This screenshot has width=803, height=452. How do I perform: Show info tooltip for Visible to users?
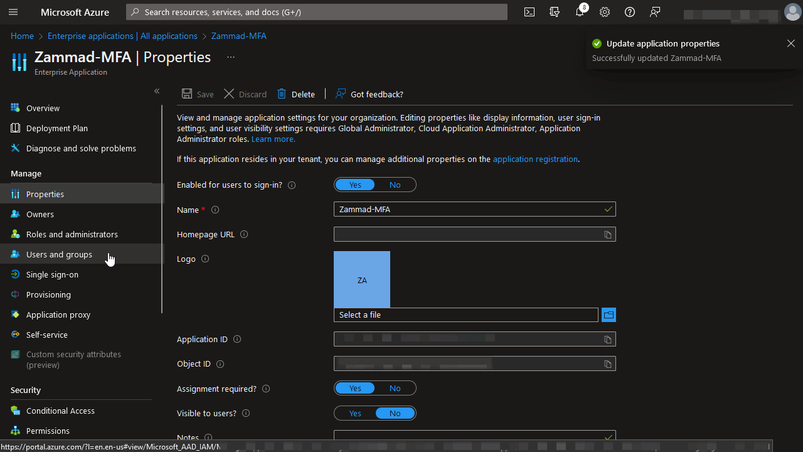coord(246,413)
